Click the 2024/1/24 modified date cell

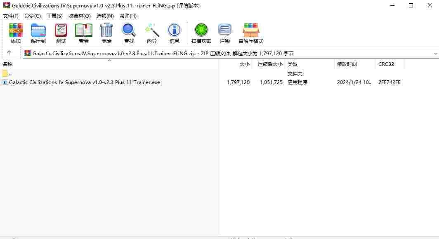click(355, 82)
